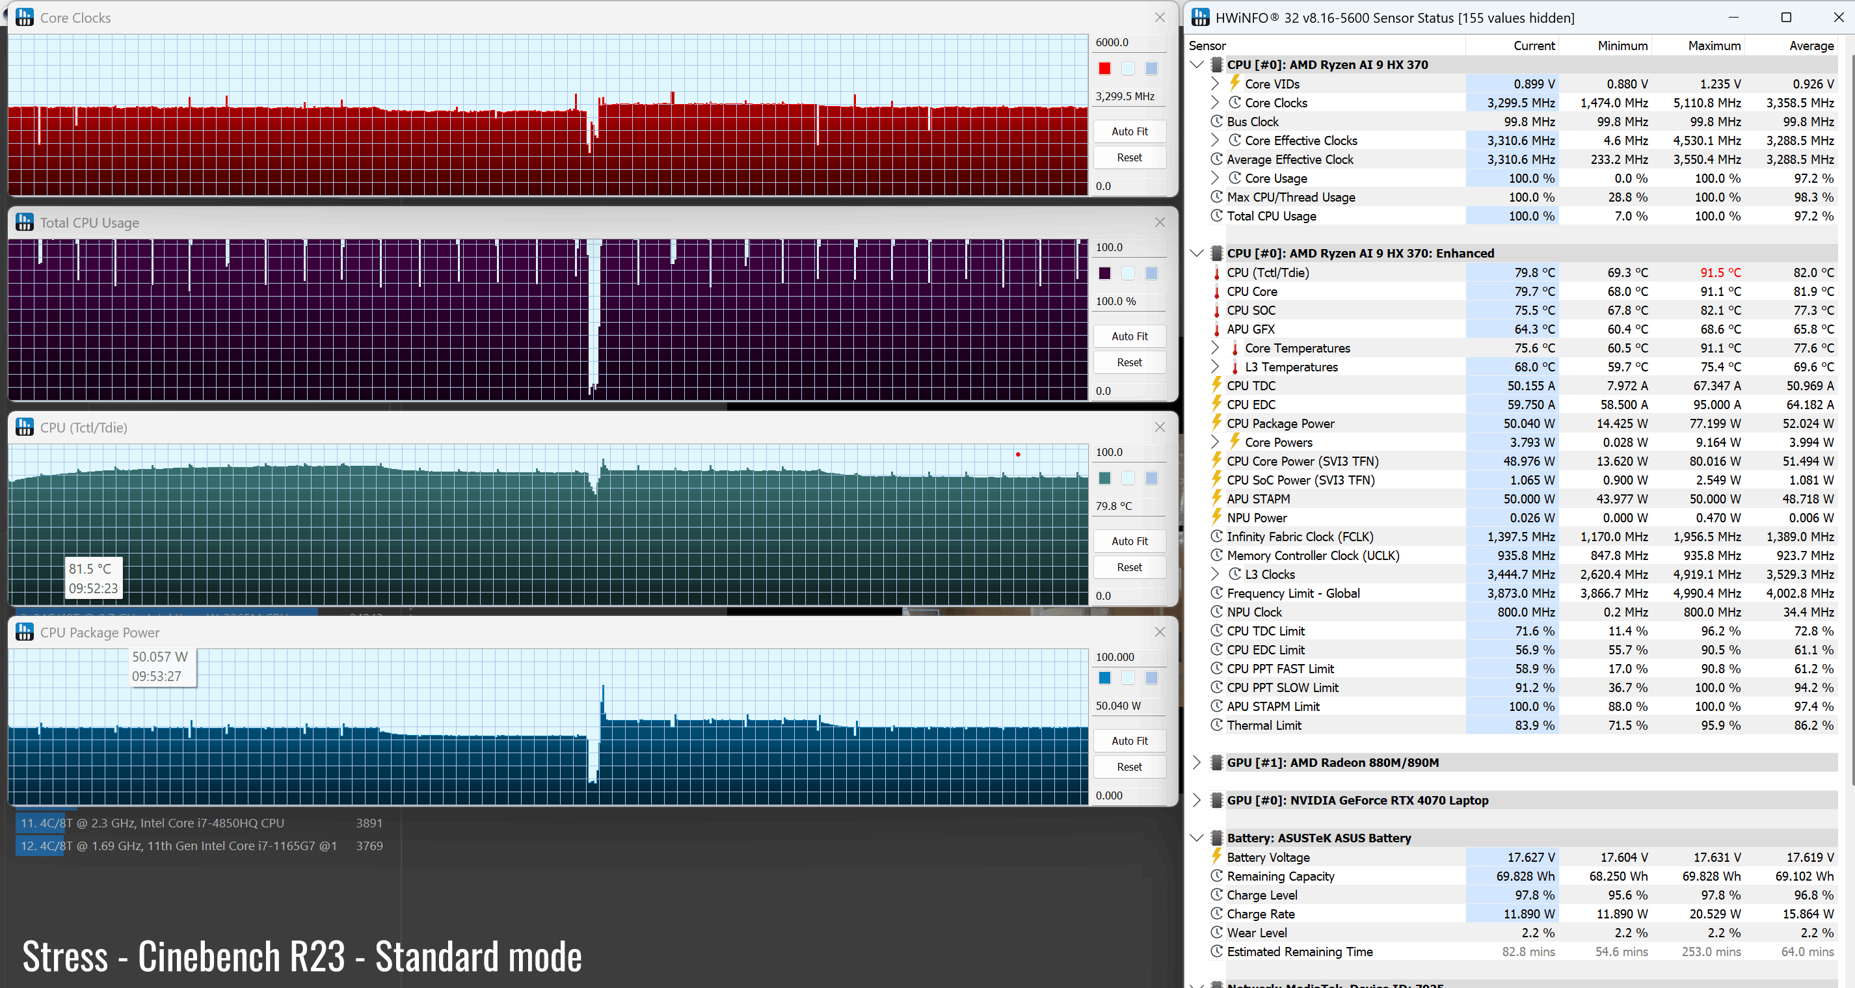Click Reset in the CPU Package Power graph
1855x988 pixels.
pyautogui.click(x=1129, y=766)
